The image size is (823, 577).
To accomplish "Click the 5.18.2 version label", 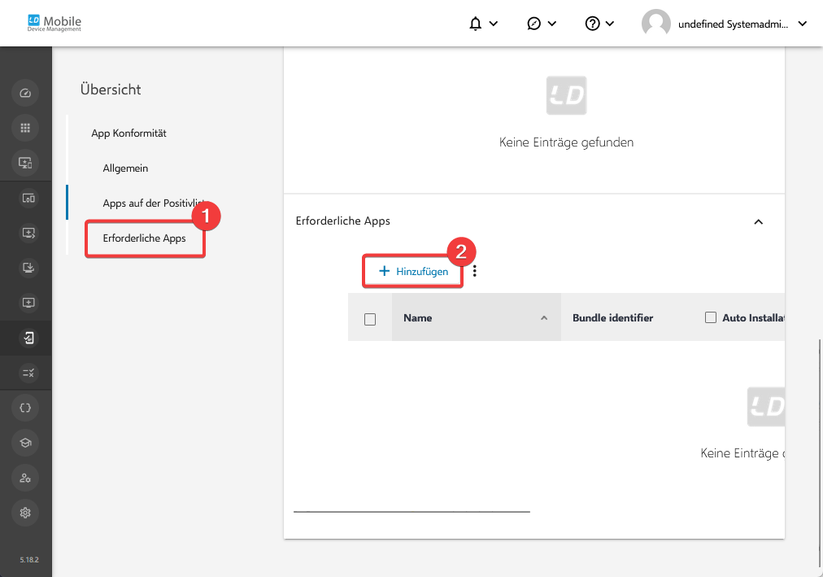I will (x=29, y=560).
